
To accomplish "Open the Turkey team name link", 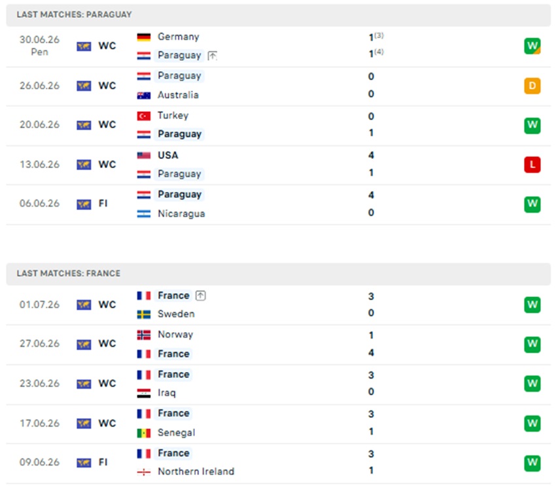I will tap(173, 116).
